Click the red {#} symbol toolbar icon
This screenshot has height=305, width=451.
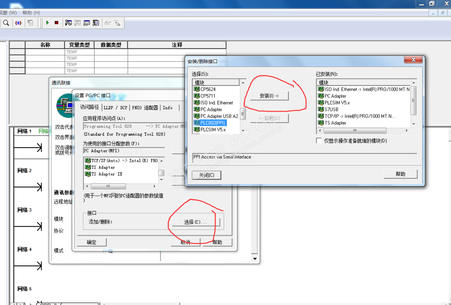pos(19,23)
